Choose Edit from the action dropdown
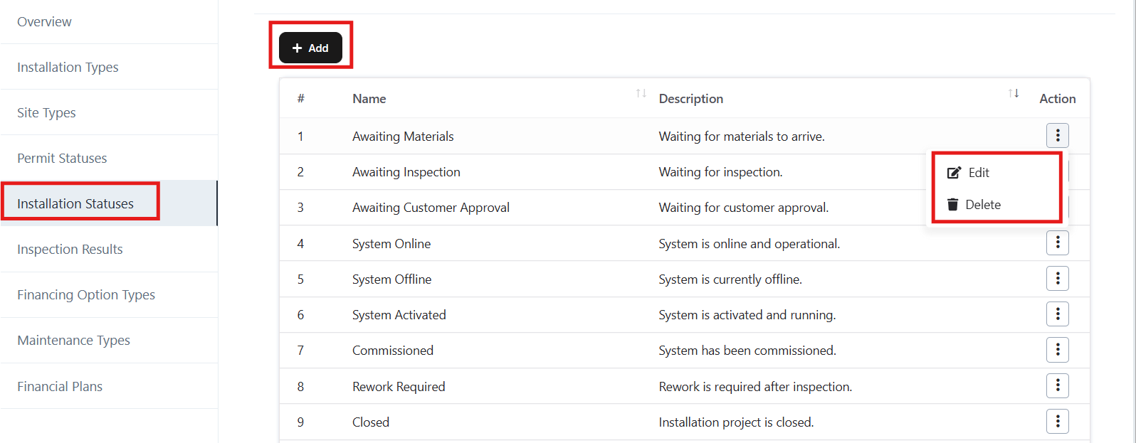This screenshot has width=1136, height=443. 978,173
